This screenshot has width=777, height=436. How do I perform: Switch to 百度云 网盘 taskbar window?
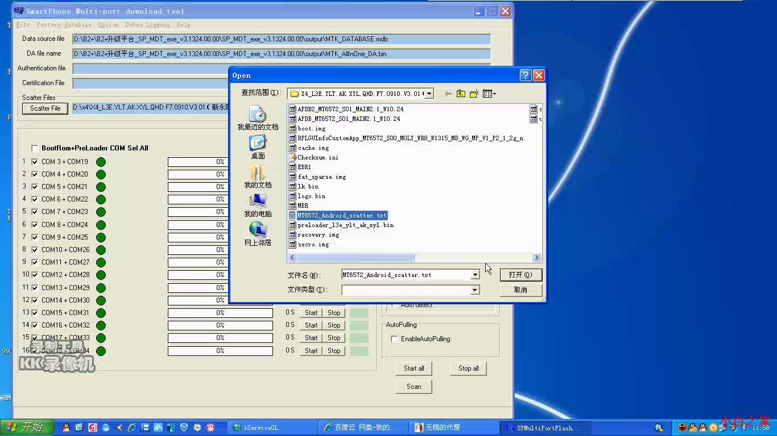coord(363,427)
